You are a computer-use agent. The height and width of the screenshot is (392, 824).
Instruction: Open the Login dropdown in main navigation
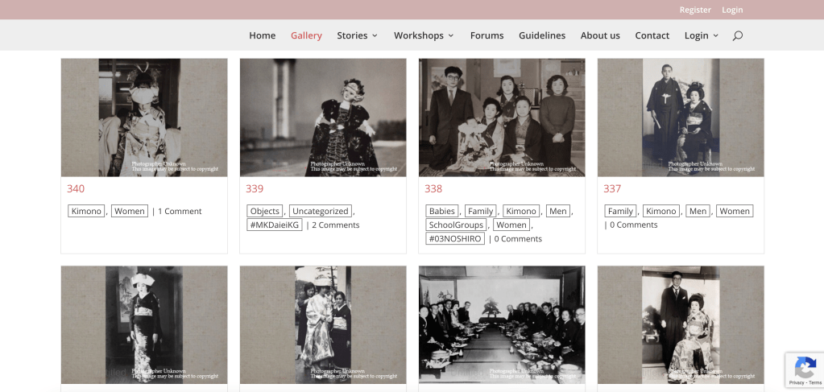[x=701, y=35]
